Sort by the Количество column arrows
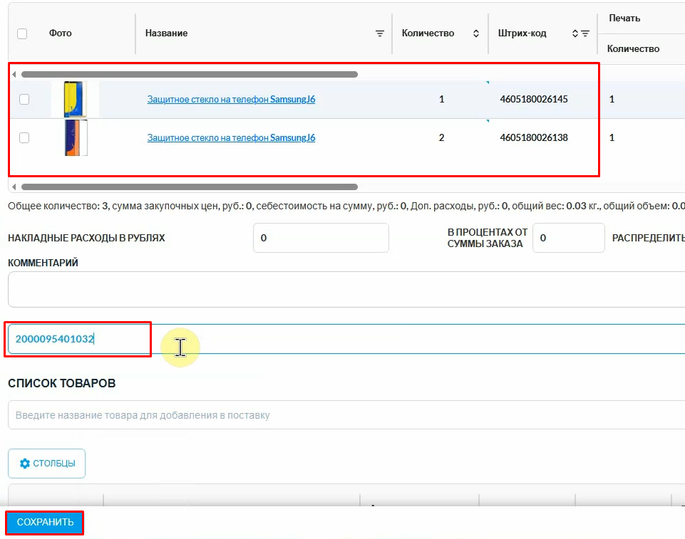685x539 pixels. 475,33
